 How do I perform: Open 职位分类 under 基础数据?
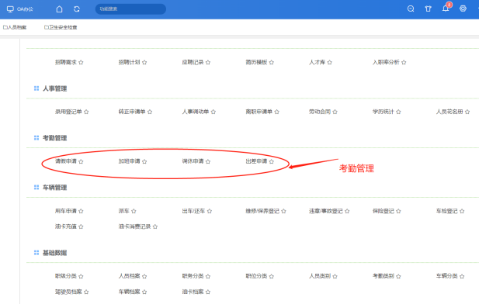tap(256, 276)
